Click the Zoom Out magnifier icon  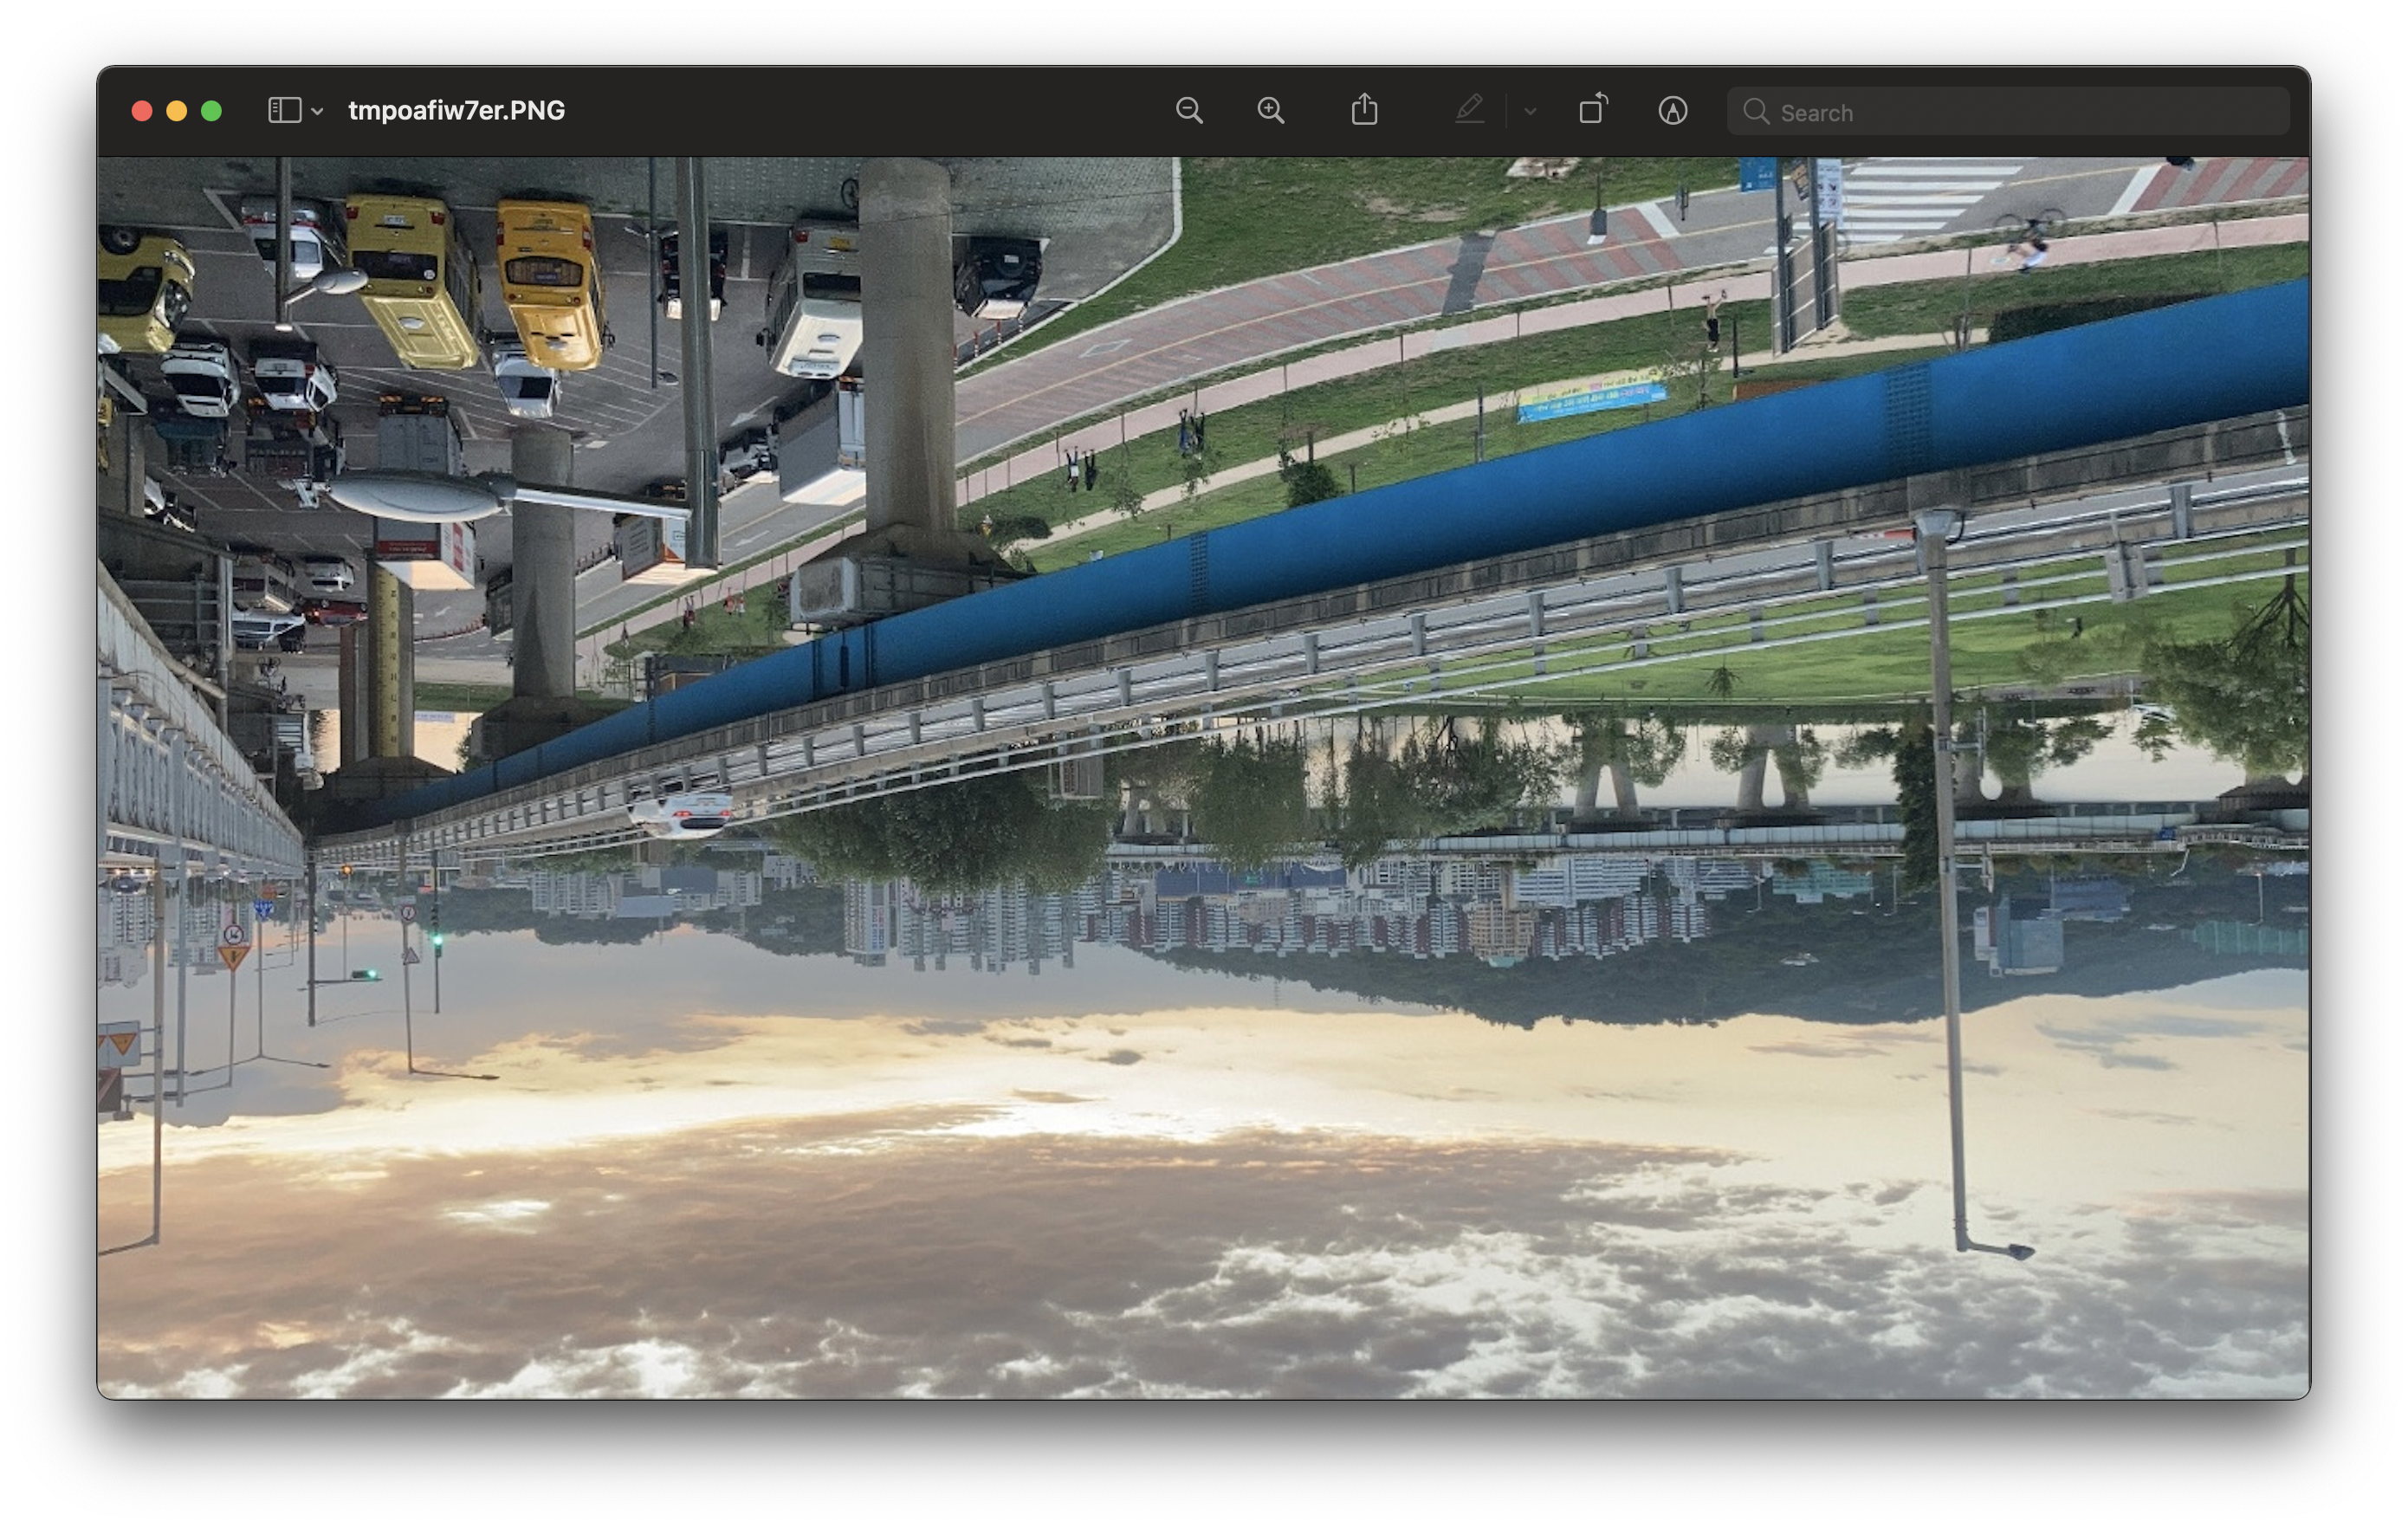pyautogui.click(x=1189, y=110)
